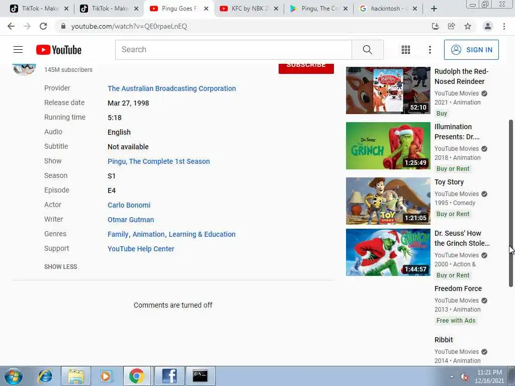Open the How the Grinch Stole 1:44:57 thumbnail
This screenshot has height=386, width=515.
pos(388,252)
